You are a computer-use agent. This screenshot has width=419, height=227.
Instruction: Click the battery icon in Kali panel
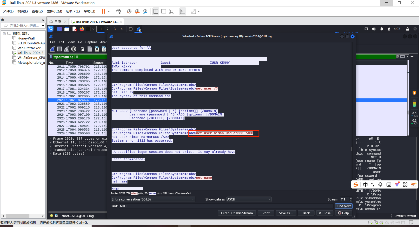[x=389, y=29]
